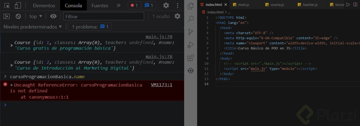Screen dimensions: 360x126
Task: Open VS Code Explorer files icon
Action: pos(191,6)
